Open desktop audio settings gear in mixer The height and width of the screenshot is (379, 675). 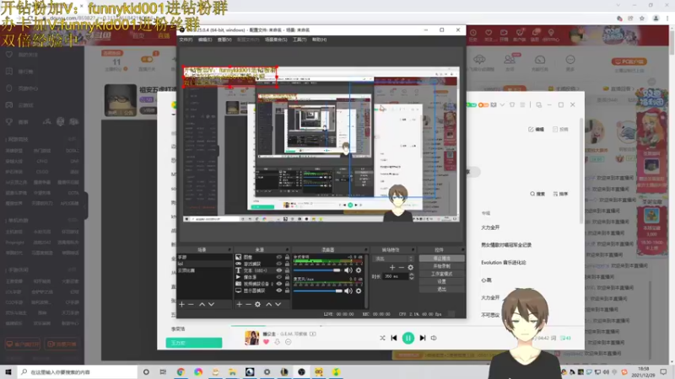click(x=358, y=270)
